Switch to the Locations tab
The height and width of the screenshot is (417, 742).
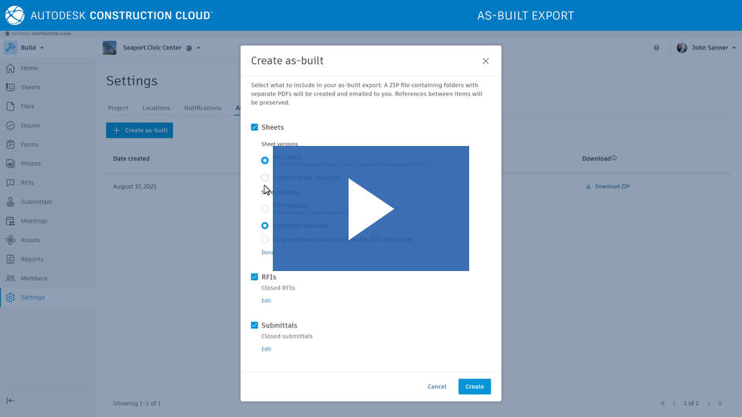(156, 108)
